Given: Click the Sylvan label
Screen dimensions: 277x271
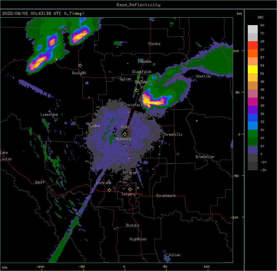Looking at the screenshot, I should click(125, 79).
